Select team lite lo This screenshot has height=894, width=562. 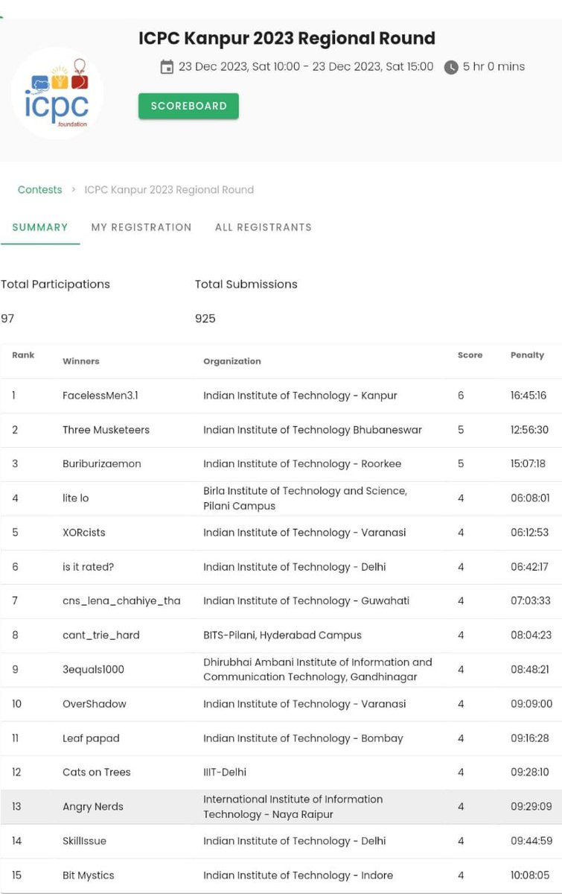click(x=75, y=498)
